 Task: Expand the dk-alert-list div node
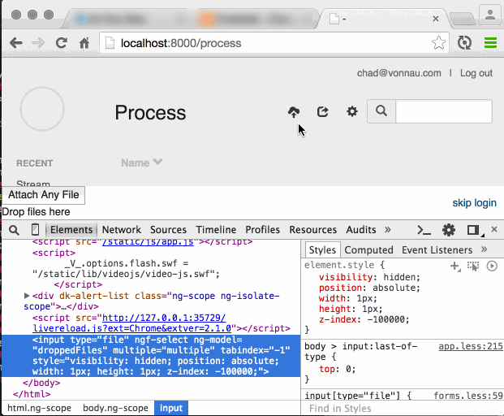click(28, 296)
